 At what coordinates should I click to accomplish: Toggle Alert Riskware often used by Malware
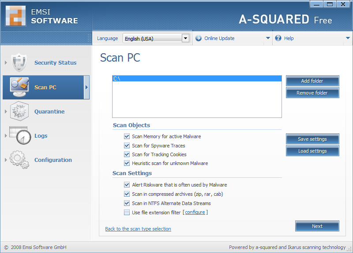pyautogui.click(x=127, y=185)
